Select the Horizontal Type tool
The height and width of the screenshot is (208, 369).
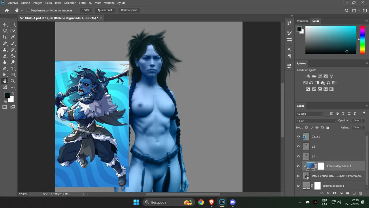pyautogui.click(x=13, y=69)
